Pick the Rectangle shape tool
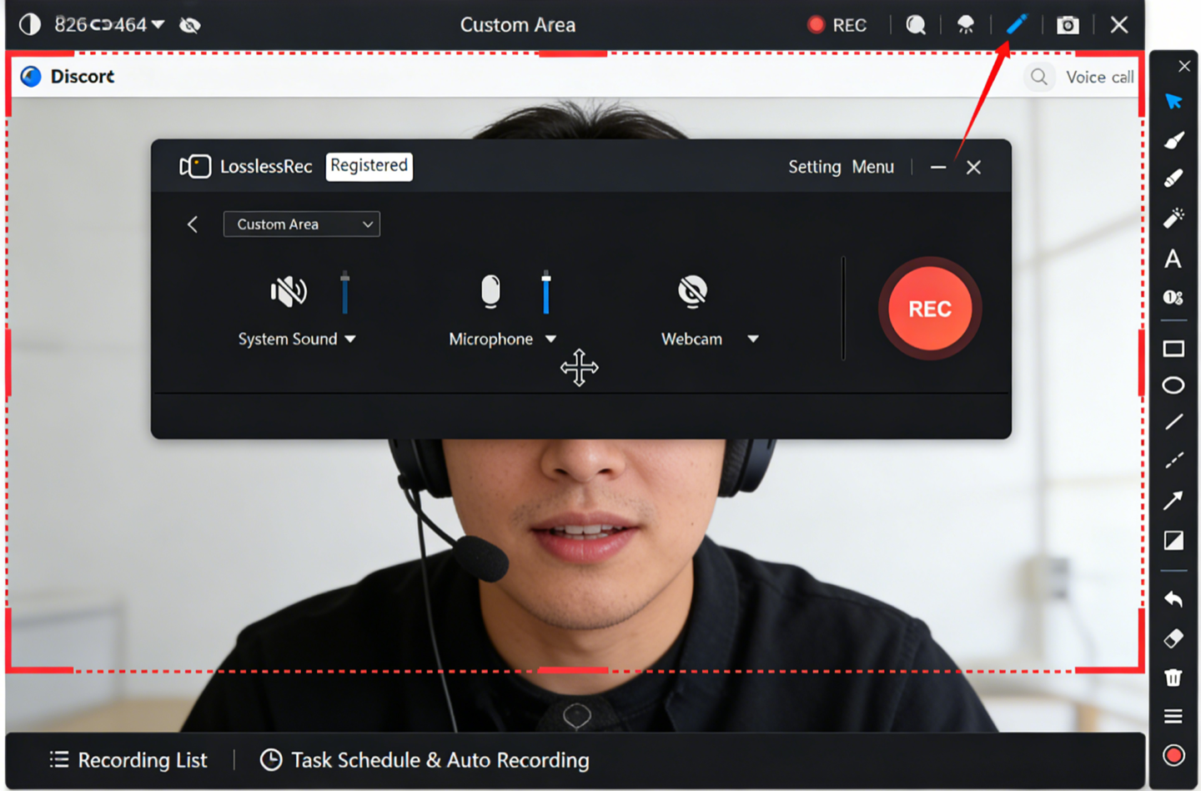 coord(1173,348)
